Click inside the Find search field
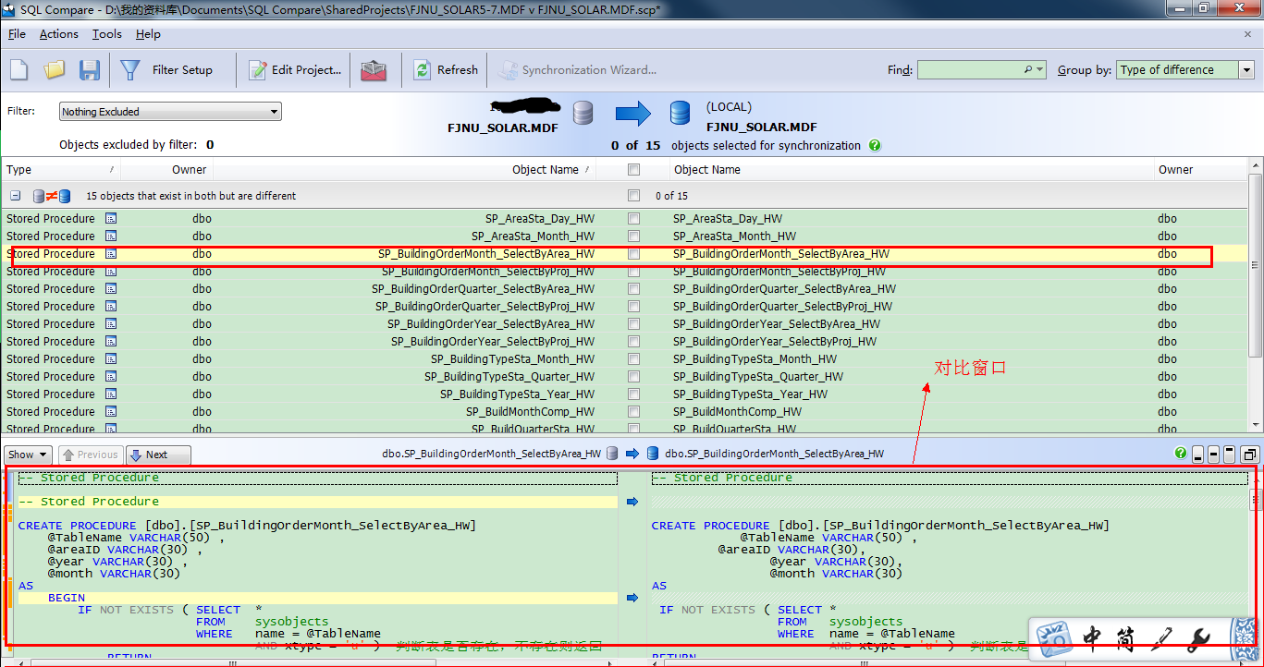The height and width of the screenshot is (667, 1264). click(x=971, y=70)
